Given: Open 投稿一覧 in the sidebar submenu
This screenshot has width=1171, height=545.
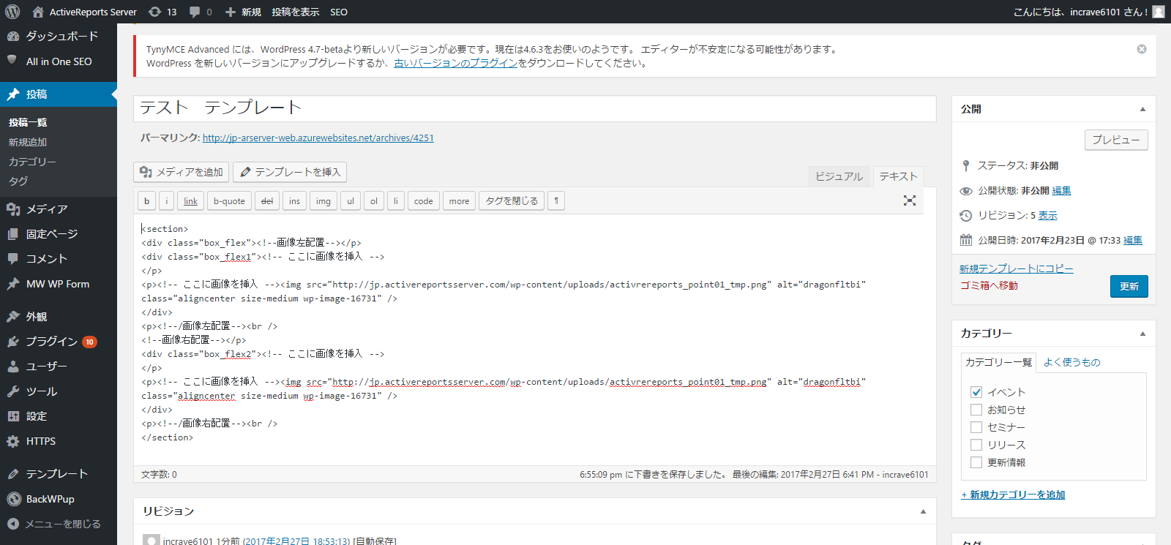Looking at the screenshot, I should 28,122.
